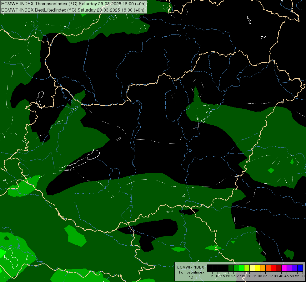Click the medium green 25–27 legend swatch

(x=236, y=268)
